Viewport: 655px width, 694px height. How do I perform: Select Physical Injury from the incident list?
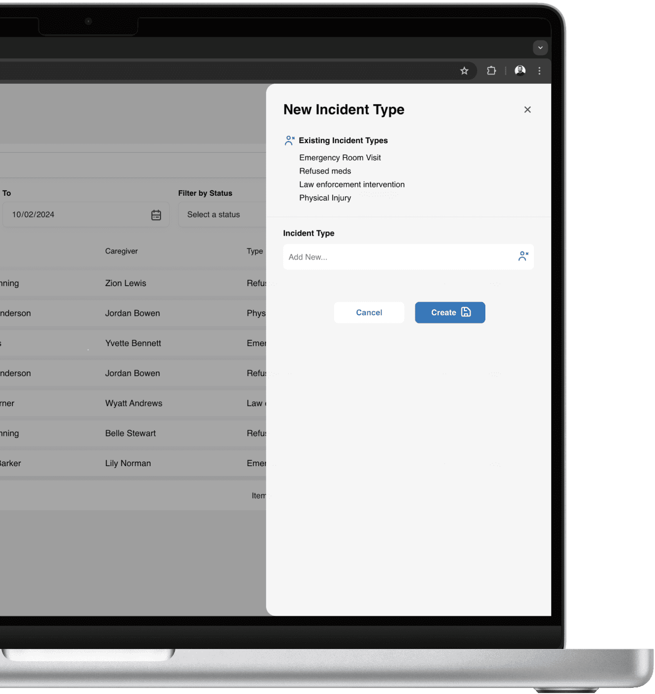point(325,198)
